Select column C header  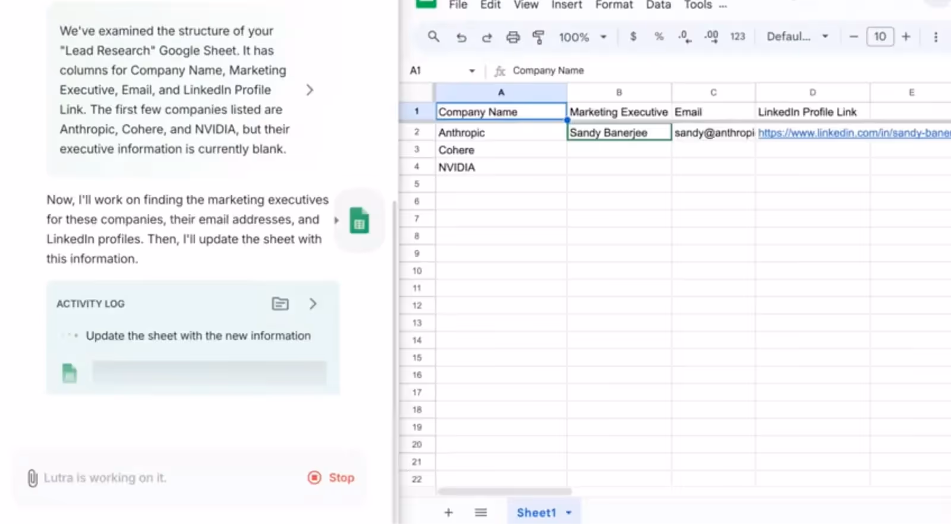point(713,93)
